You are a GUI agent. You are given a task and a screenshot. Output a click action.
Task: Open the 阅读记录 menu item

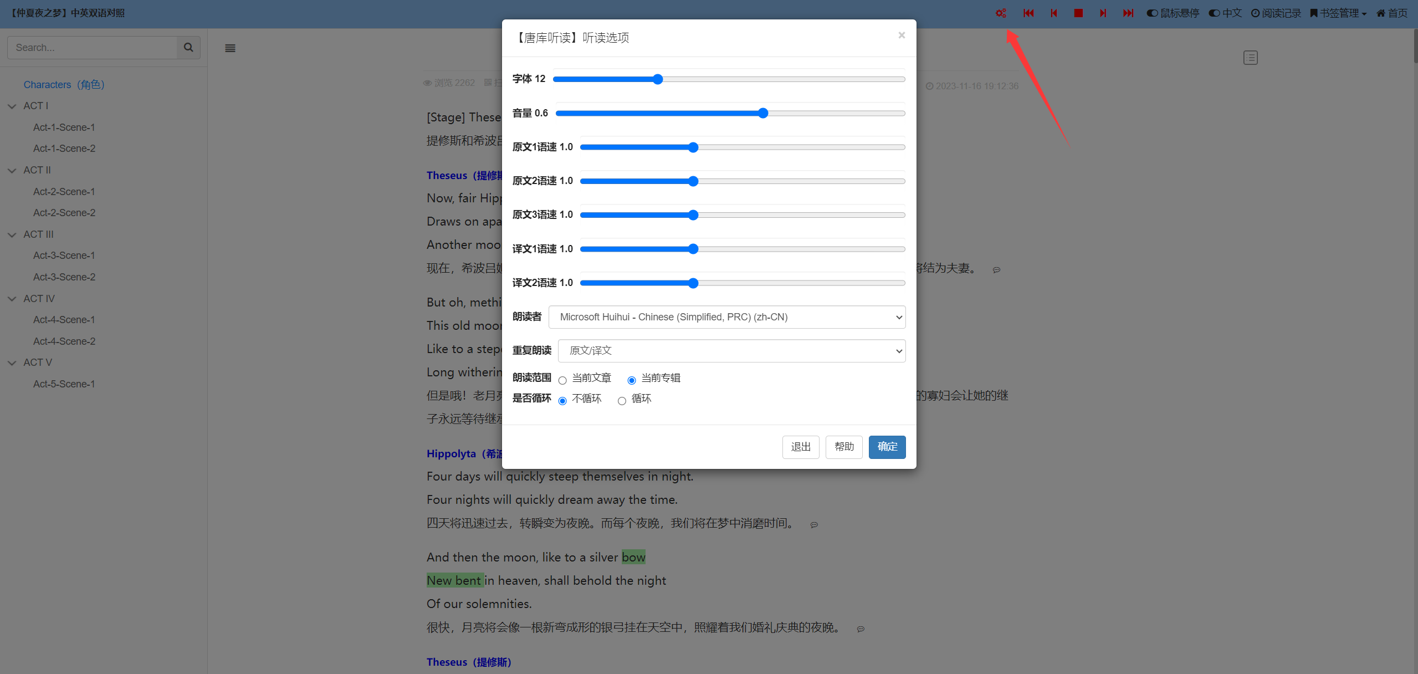coord(1276,13)
